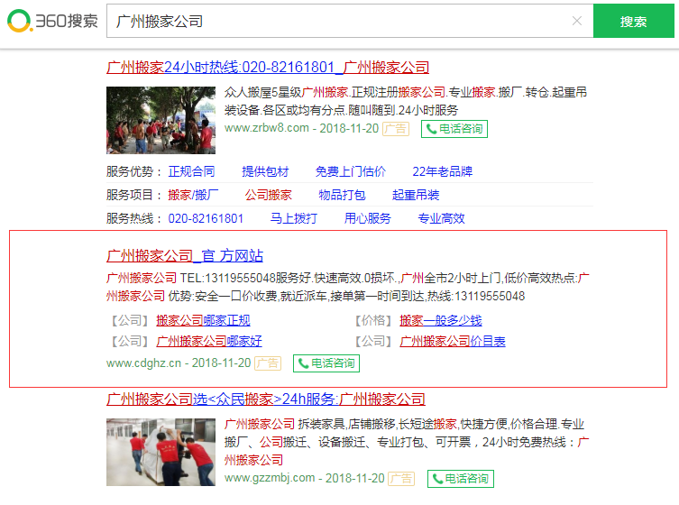Click the 广告 tag beside cdghz.cn
This screenshot has height=505, width=679.
267,363
